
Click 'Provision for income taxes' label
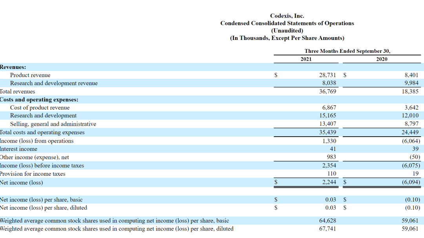33,174
